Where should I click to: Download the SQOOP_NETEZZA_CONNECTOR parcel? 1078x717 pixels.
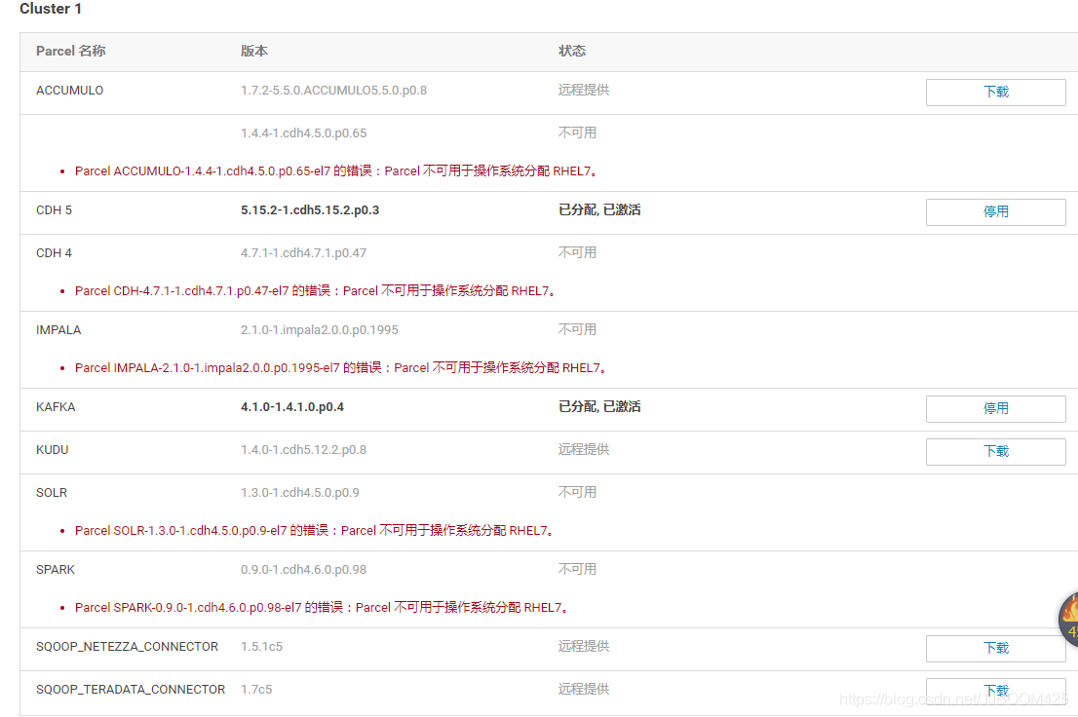point(995,648)
